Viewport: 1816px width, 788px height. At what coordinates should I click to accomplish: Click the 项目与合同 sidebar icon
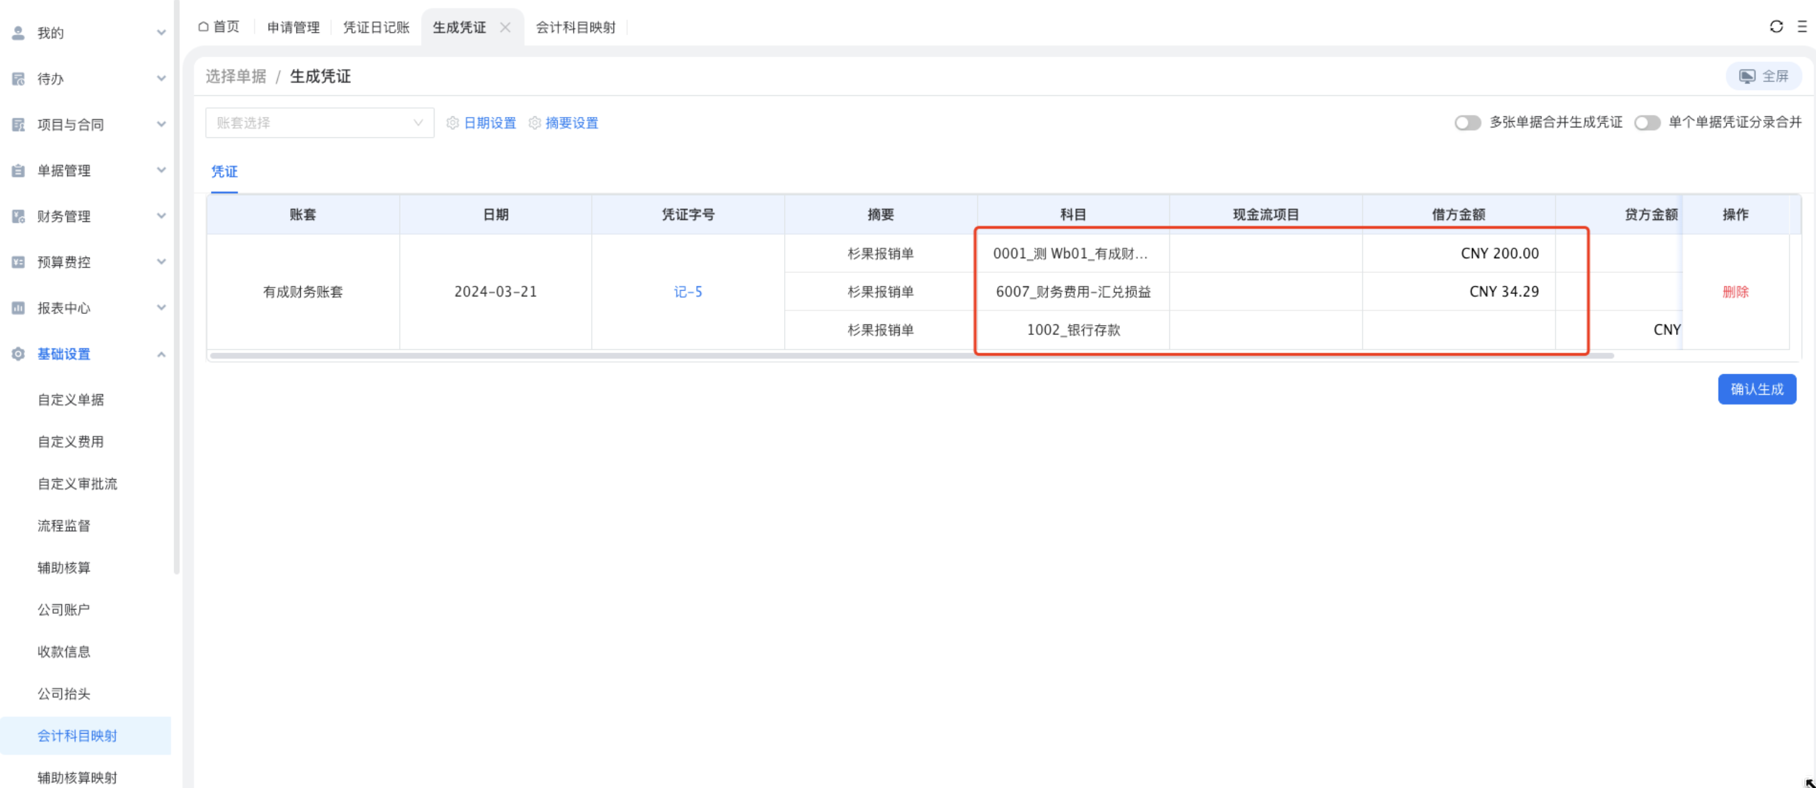[x=18, y=125]
